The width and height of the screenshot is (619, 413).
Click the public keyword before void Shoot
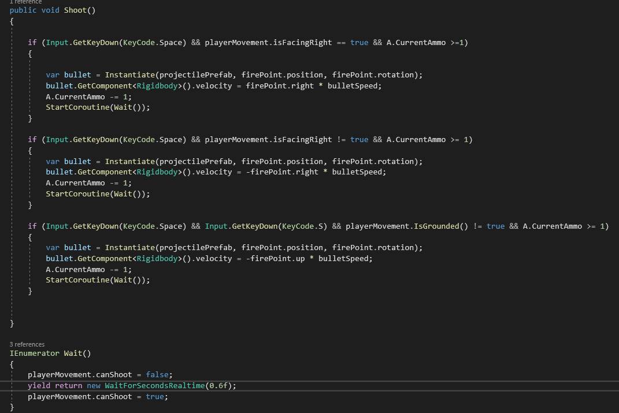click(x=23, y=10)
